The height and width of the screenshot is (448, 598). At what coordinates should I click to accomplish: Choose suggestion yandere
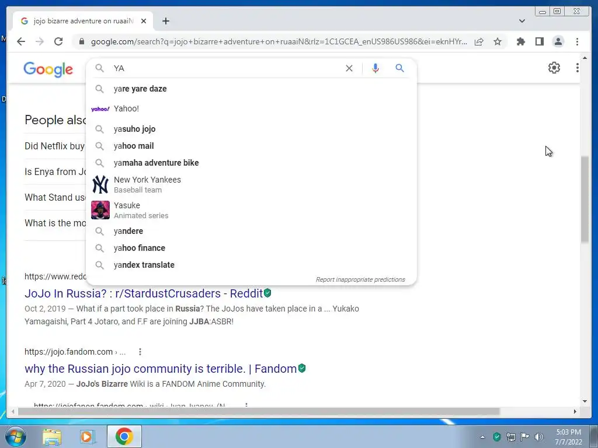(252, 231)
